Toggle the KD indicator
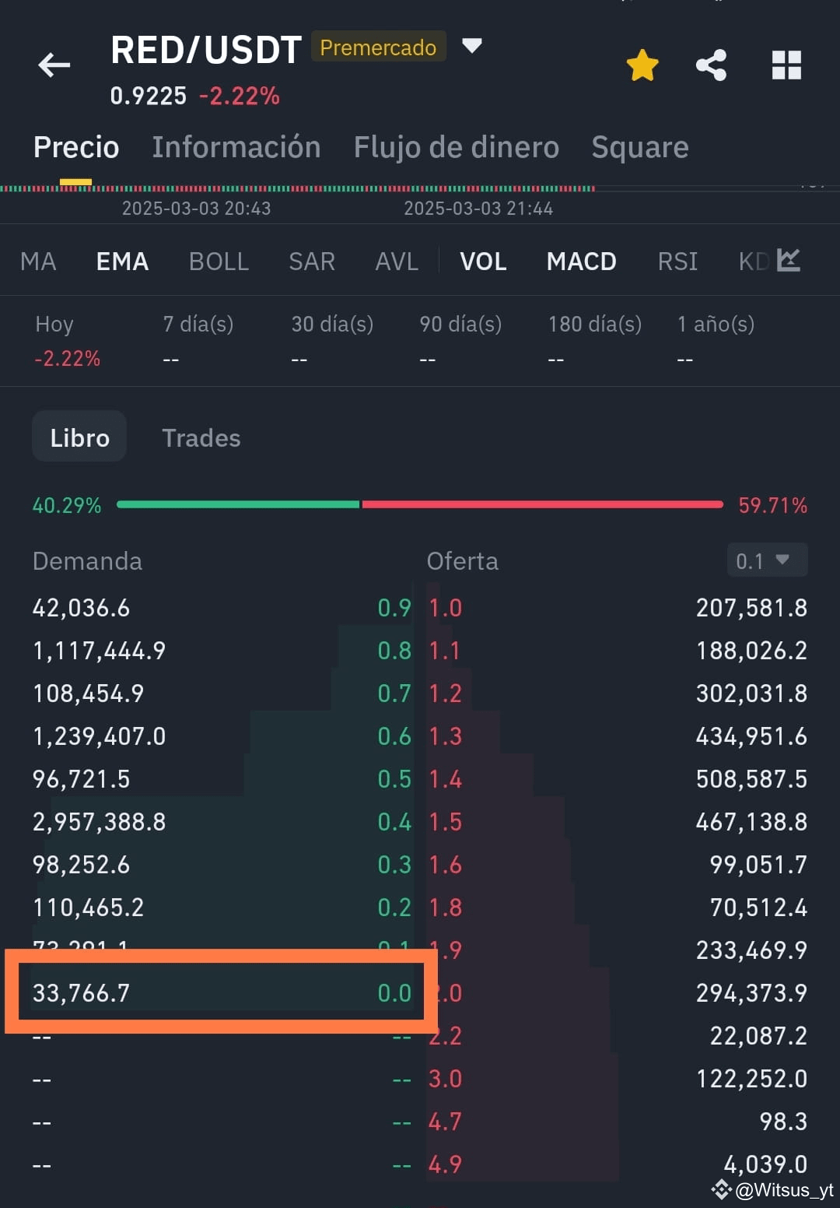Image resolution: width=840 pixels, height=1208 pixels. tap(754, 261)
